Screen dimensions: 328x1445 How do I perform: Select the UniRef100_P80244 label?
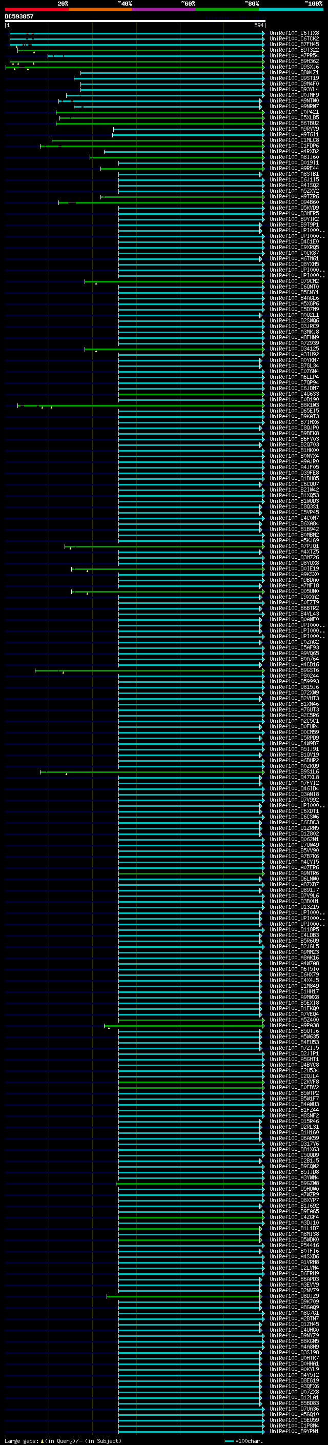point(294,676)
